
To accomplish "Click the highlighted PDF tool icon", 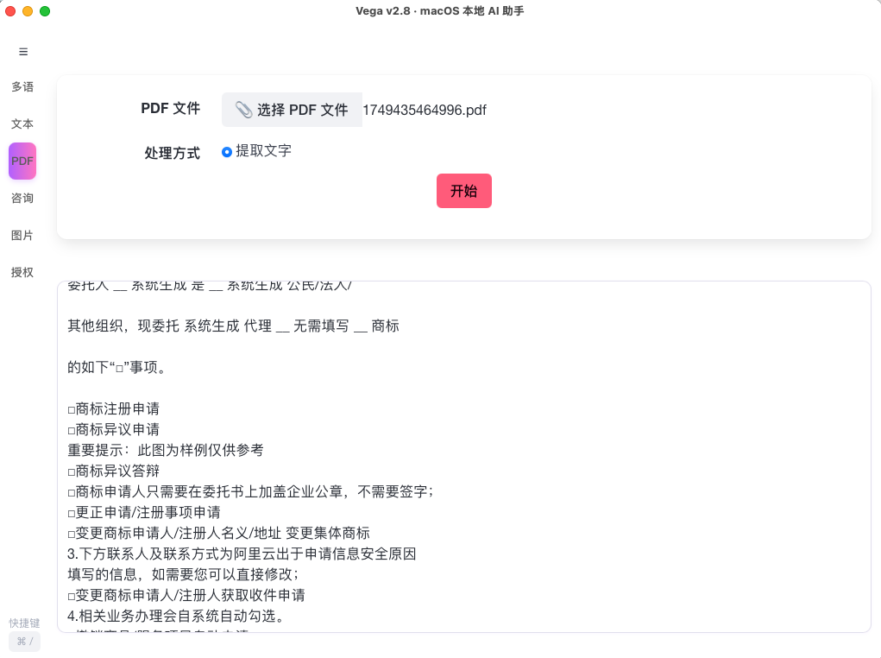I will pyautogui.click(x=22, y=161).
